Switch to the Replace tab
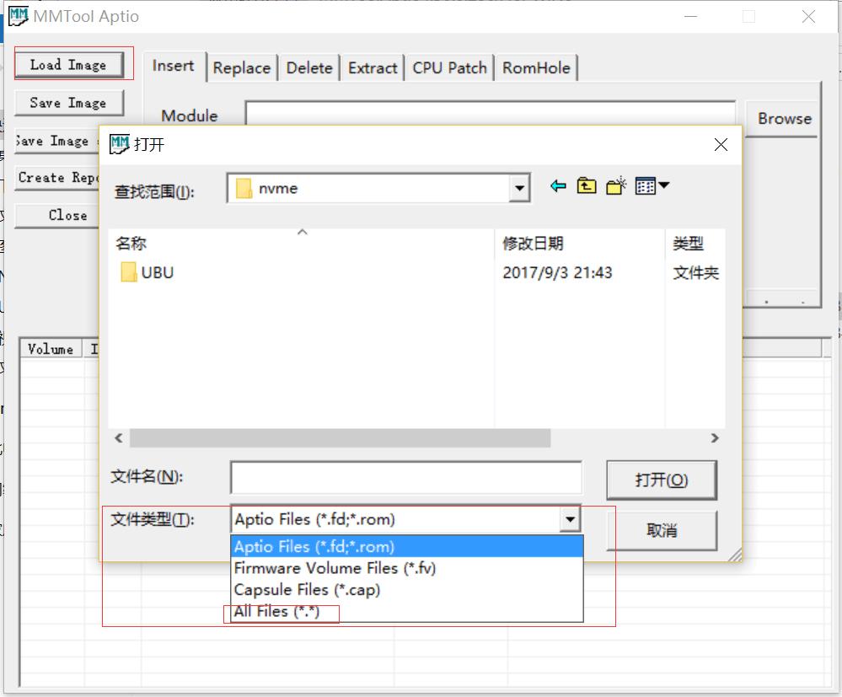842x697 pixels. pos(242,68)
